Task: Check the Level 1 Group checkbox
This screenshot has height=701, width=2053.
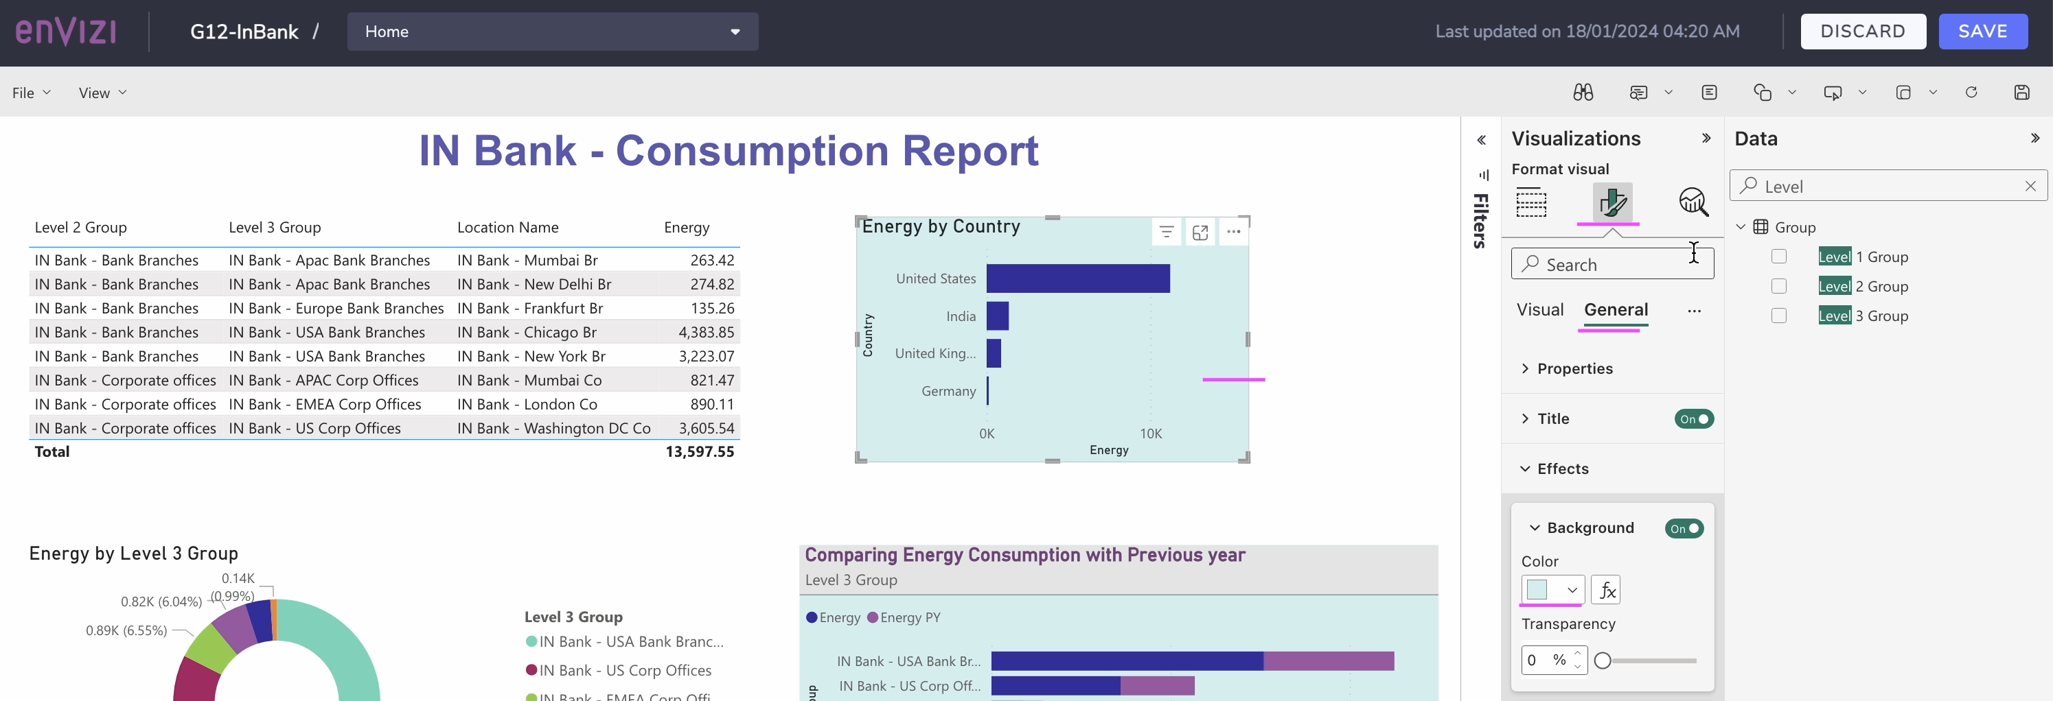Action: click(1779, 256)
